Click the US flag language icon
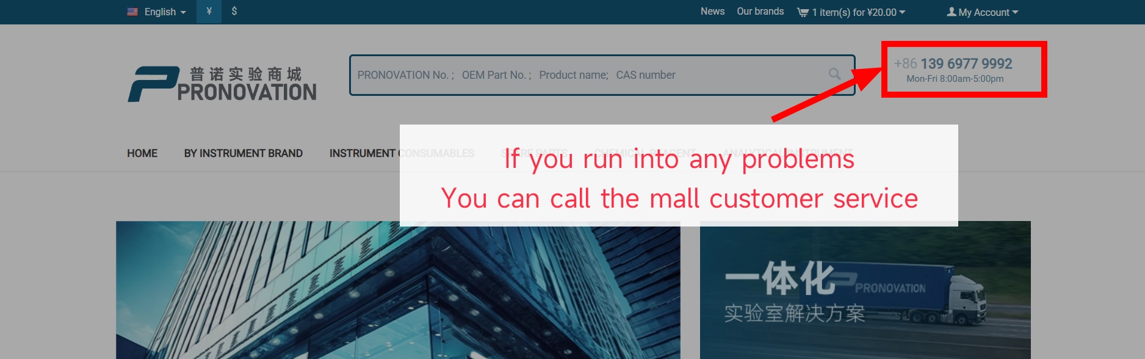The image size is (1145, 359). (x=132, y=12)
